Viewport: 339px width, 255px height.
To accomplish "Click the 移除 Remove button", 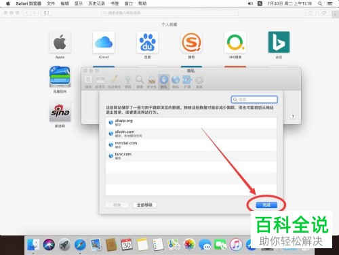I will 117,205.
